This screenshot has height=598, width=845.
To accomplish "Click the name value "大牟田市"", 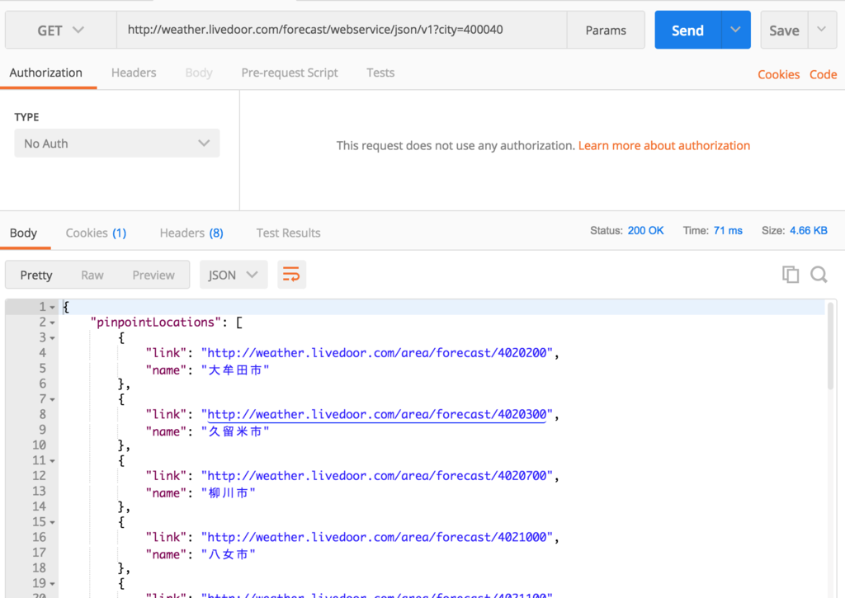I will [x=235, y=370].
